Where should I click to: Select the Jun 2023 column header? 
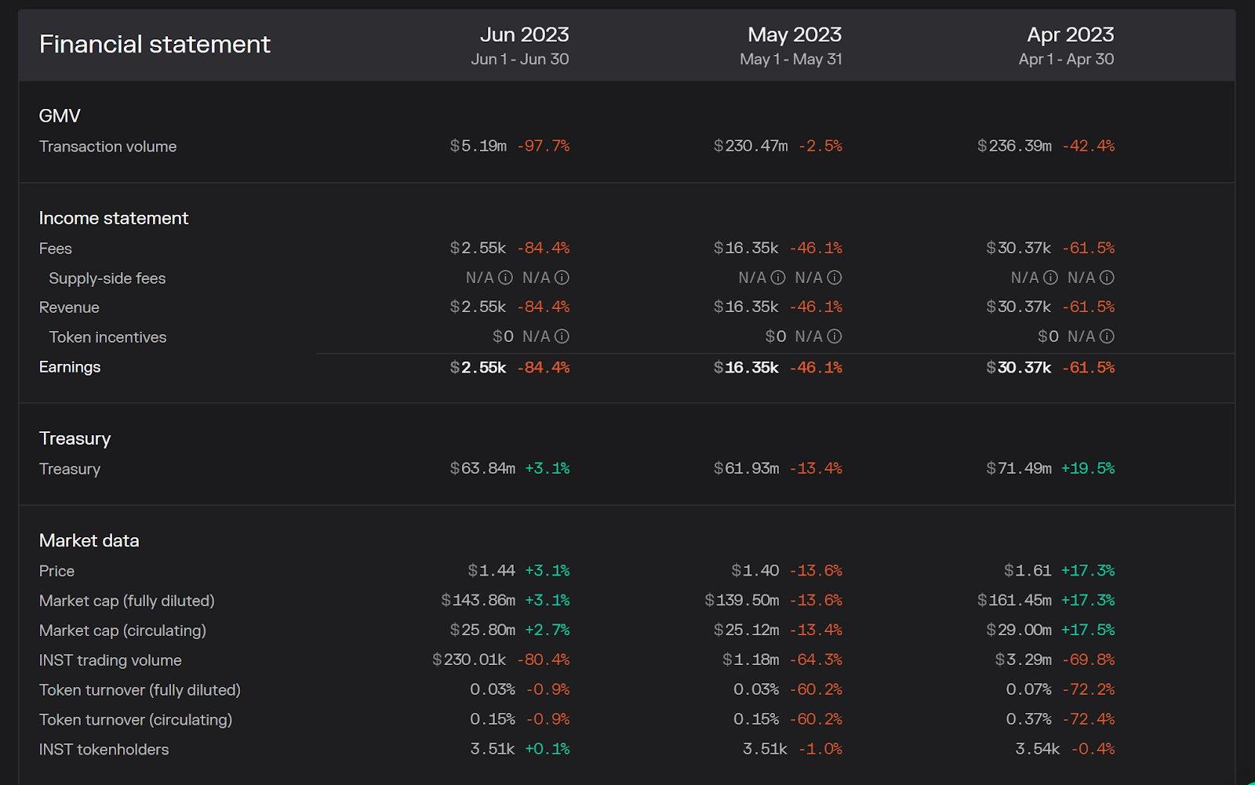click(524, 35)
